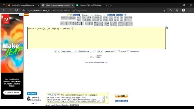Insert the long left arrow symbol

[126, 20]
